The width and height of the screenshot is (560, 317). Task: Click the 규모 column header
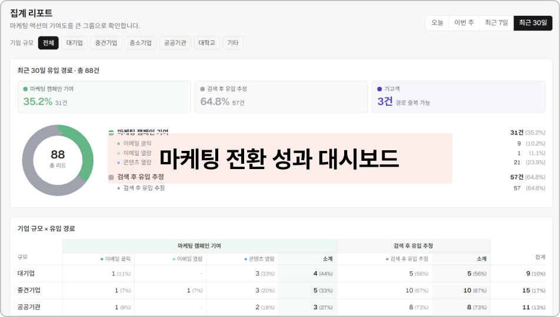(22, 257)
